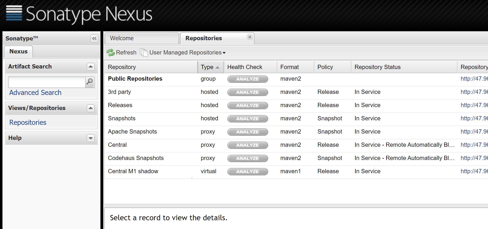This screenshot has height=229, width=488.
Task: Click Analyze for Apache Snapshots
Action: click(x=248, y=132)
